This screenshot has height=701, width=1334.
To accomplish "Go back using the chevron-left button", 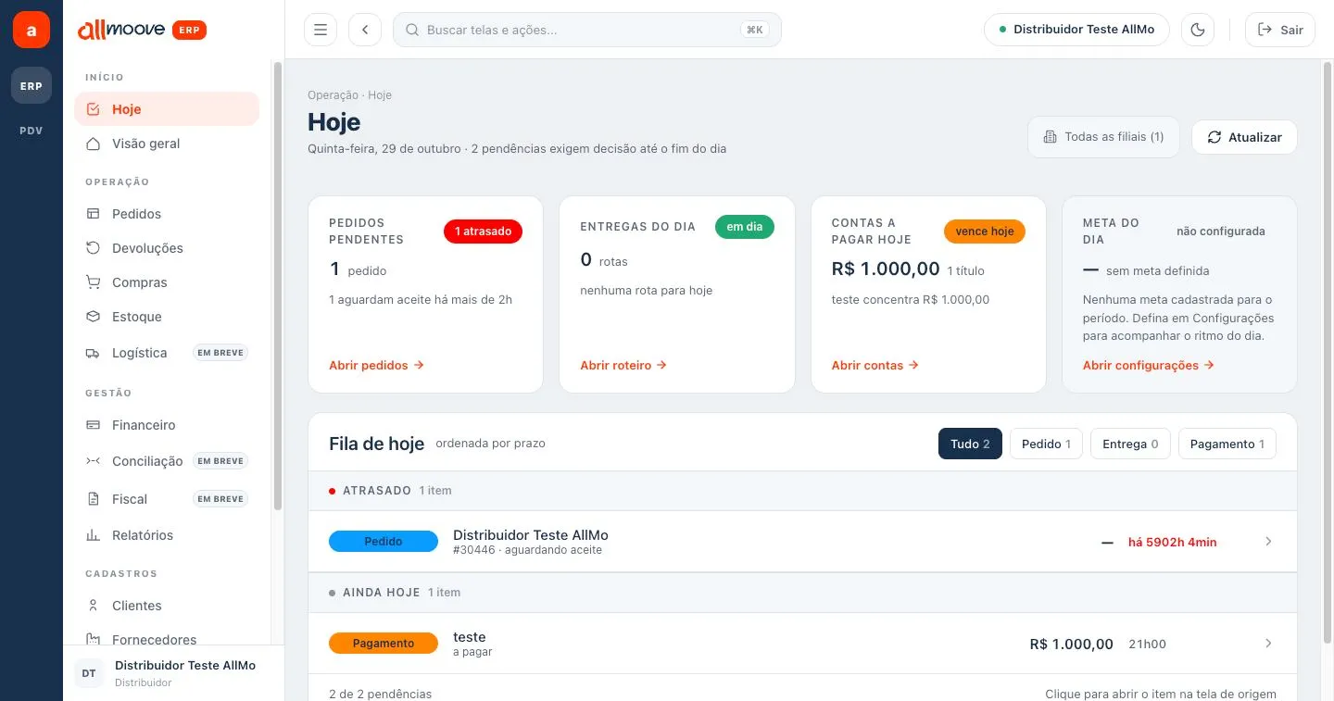I will pos(365,30).
